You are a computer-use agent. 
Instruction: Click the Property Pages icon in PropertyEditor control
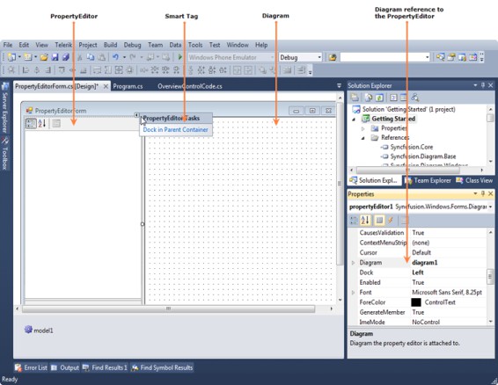[x=56, y=123]
